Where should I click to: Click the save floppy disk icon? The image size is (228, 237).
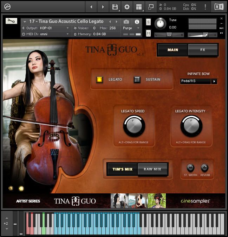(x=115, y=7)
